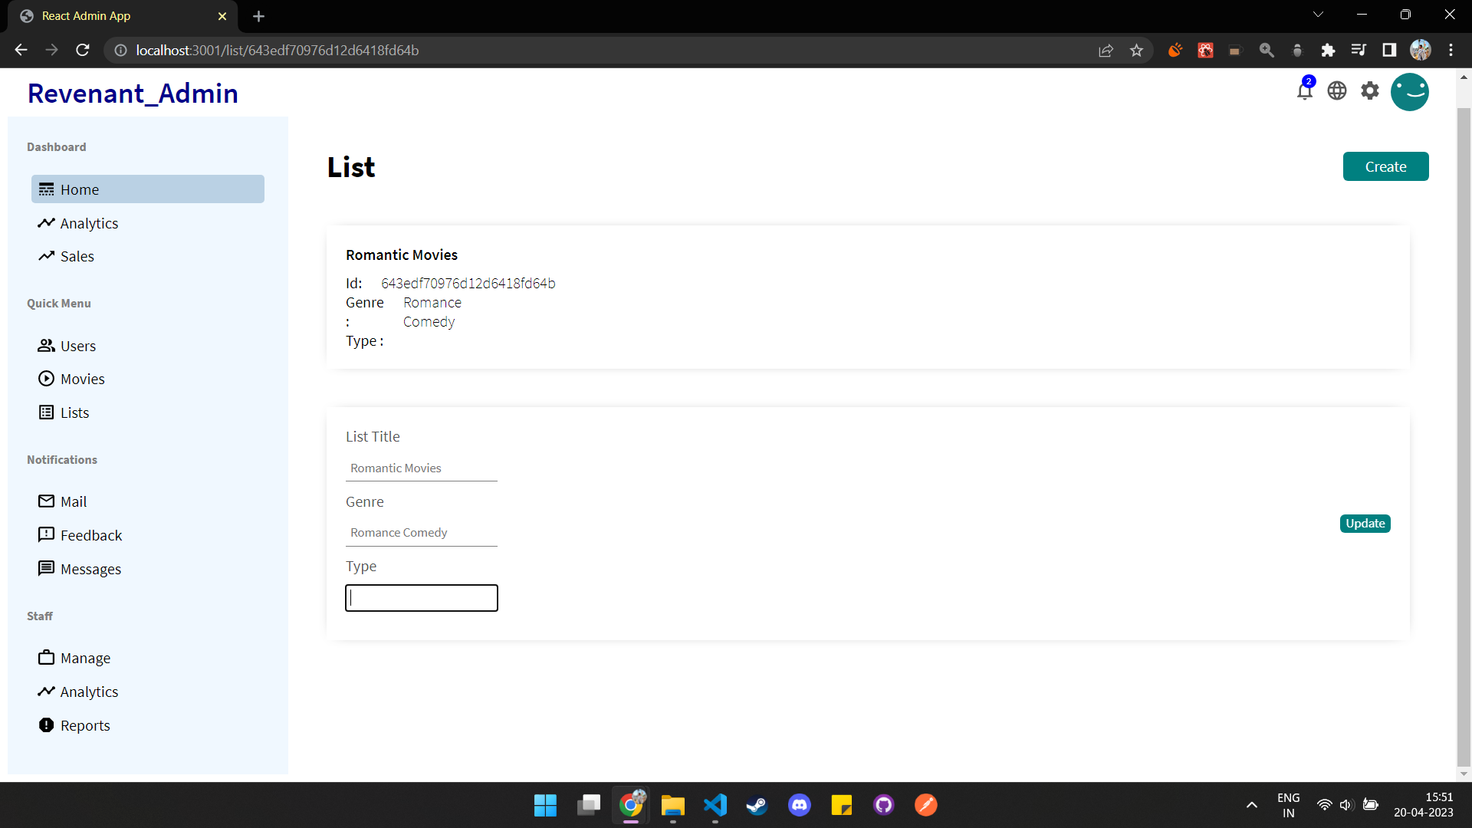The image size is (1472, 828).
Task: Click the Create button
Action: (1385, 166)
